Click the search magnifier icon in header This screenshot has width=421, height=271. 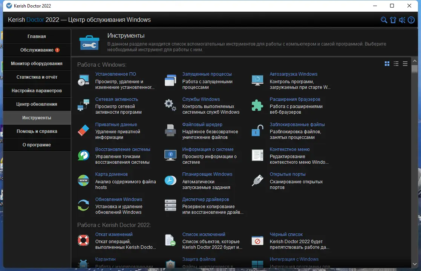pyautogui.click(x=384, y=20)
